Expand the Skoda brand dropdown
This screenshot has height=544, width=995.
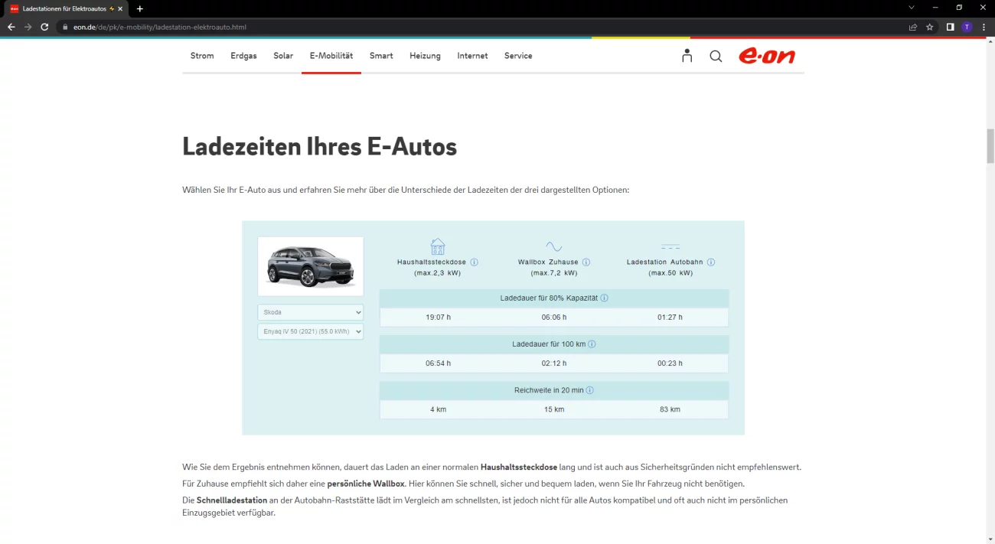[x=310, y=312]
